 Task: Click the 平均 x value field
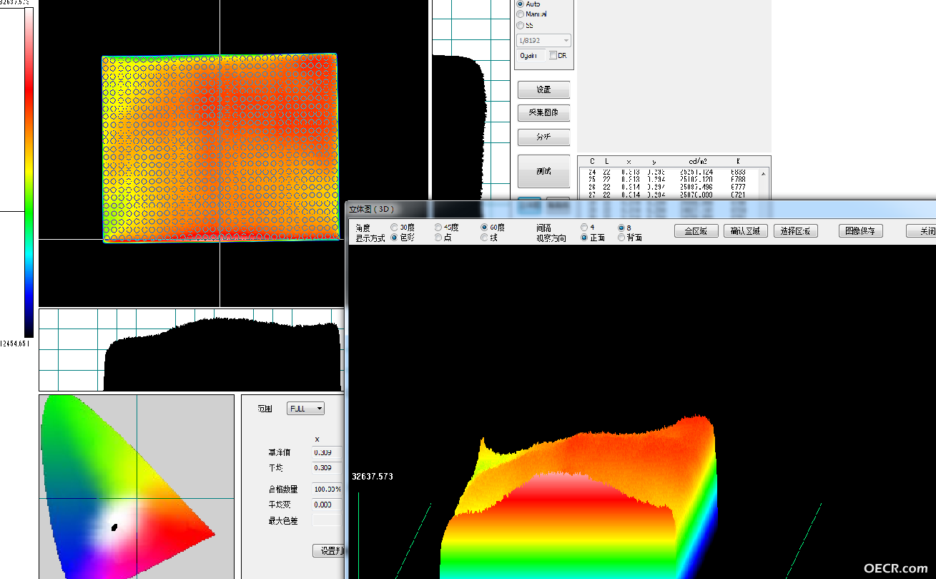327,468
